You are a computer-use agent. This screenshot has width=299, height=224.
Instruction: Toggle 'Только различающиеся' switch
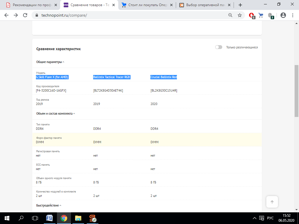[218, 47]
